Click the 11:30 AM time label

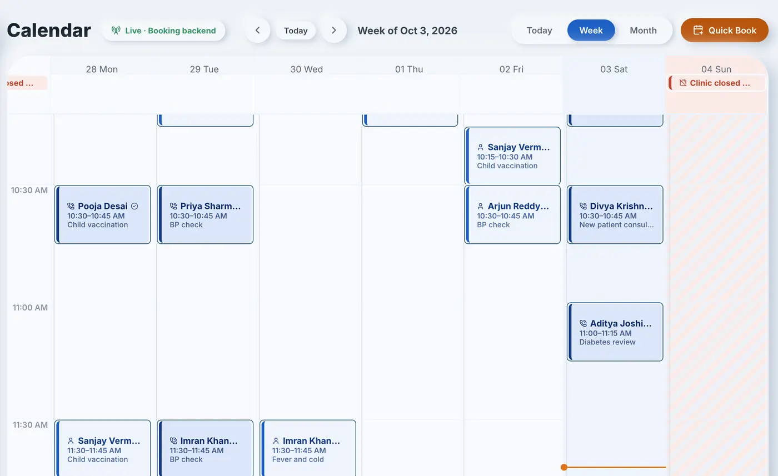pyautogui.click(x=31, y=425)
